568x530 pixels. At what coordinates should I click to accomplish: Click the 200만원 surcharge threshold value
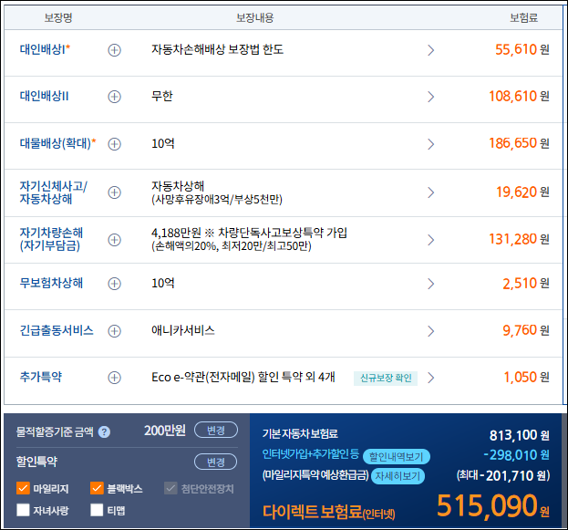(x=165, y=431)
